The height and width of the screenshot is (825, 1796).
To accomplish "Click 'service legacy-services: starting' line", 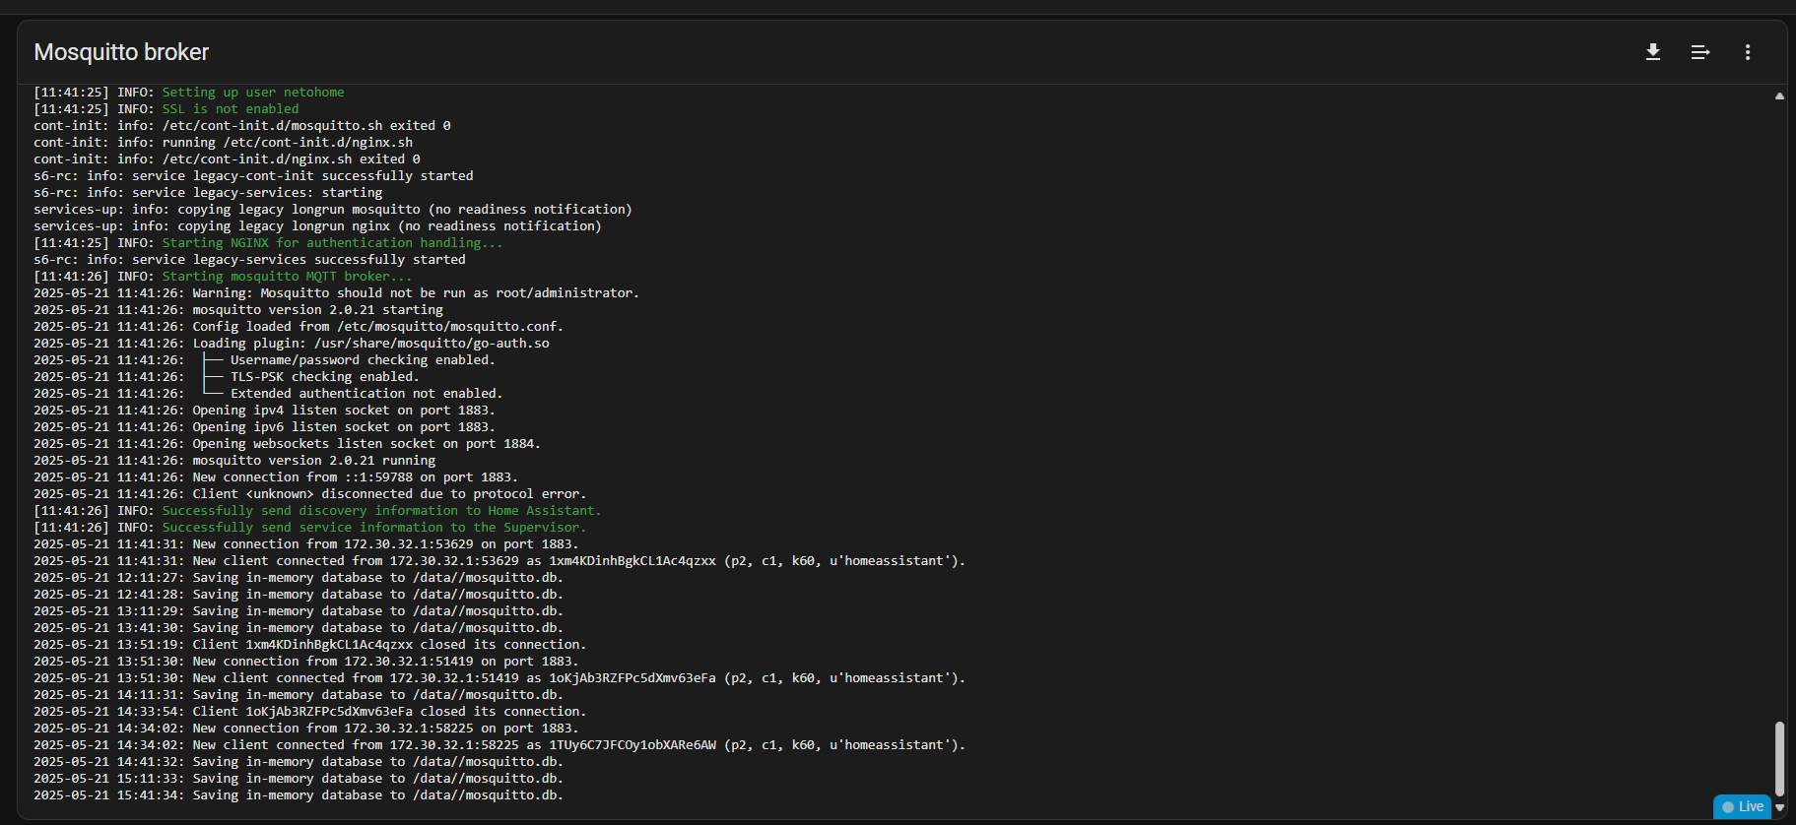I will pos(208,193).
